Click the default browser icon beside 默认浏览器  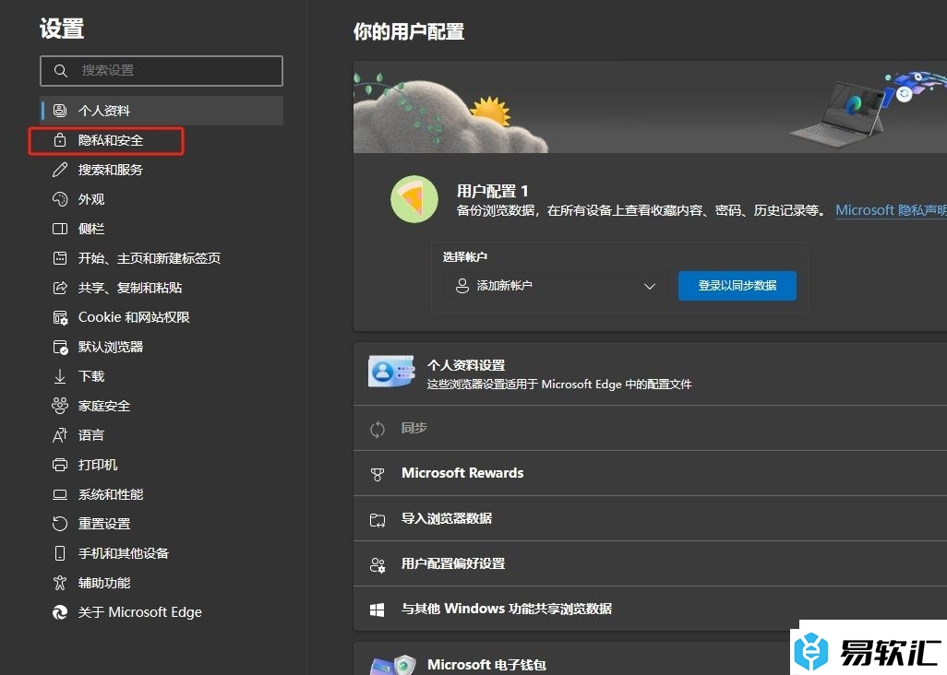tap(60, 347)
